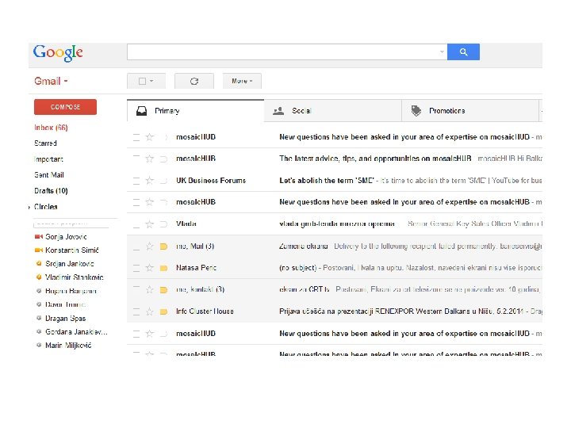
Task: Click the chat people search field
Action: (x=71, y=224)
